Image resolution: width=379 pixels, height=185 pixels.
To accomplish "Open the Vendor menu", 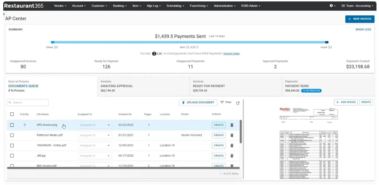I will pyautogui.click(x=60, y=6).
